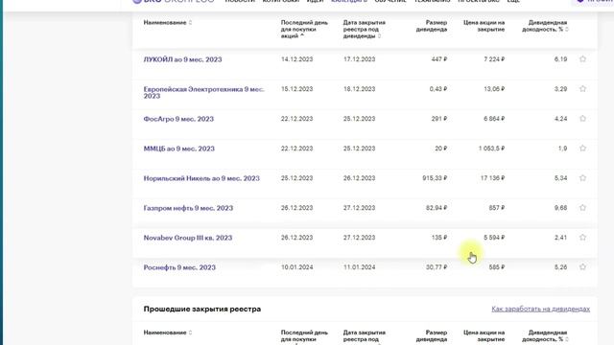The height and width of the screenshot is (345, 614).
Task: Click Газпром нефть dividend 82,94 ₽
Action: pos(437,208)
